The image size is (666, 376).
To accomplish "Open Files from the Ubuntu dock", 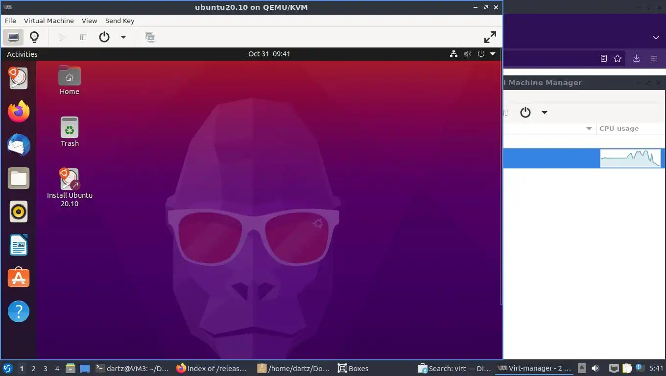I will [19, 178].
